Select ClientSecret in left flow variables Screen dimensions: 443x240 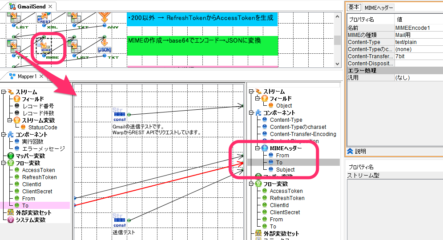37,191
